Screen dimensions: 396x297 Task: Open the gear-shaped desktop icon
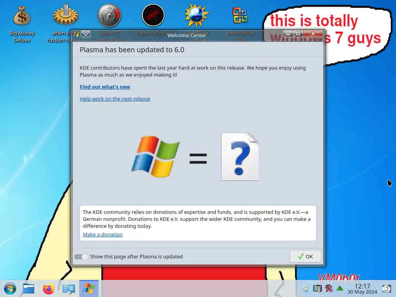pos(66,15)
